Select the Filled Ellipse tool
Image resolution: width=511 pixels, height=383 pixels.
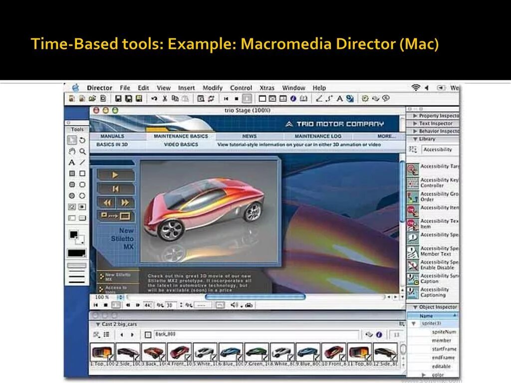[72, 195]
